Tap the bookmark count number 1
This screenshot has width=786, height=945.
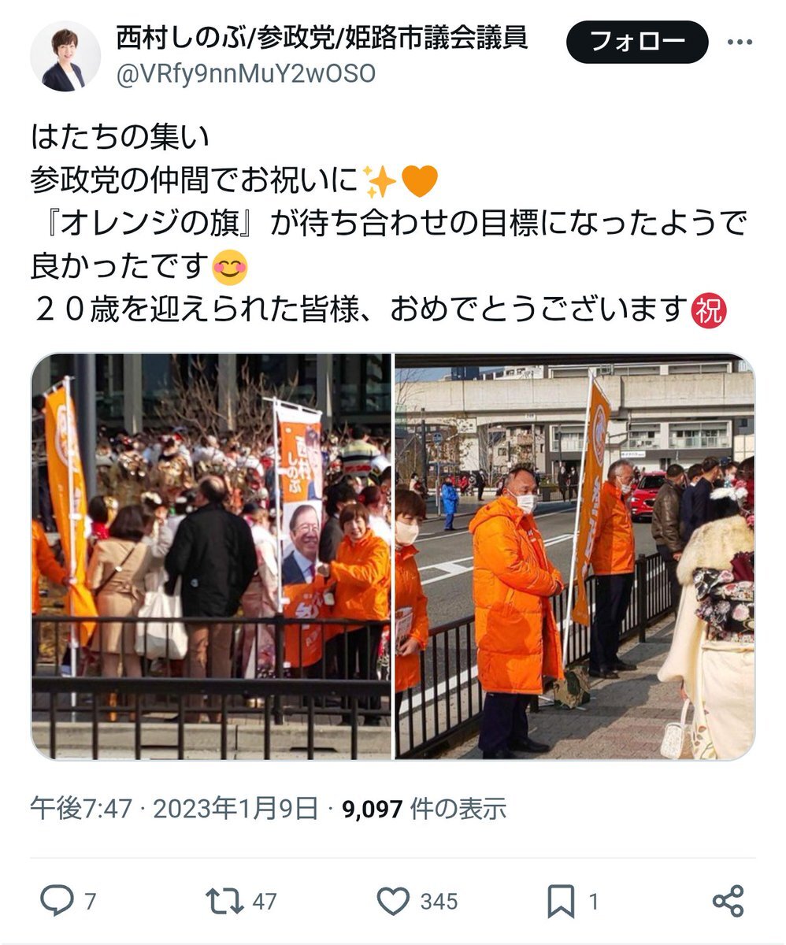[x=594, y=902]
